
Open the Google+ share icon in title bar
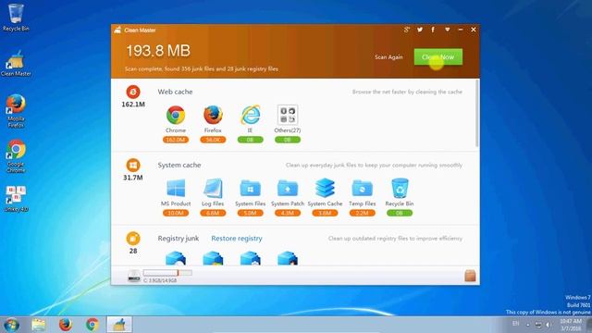[407, 30]
